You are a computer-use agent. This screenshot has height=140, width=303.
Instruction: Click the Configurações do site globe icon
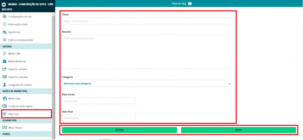pos(5,17)
